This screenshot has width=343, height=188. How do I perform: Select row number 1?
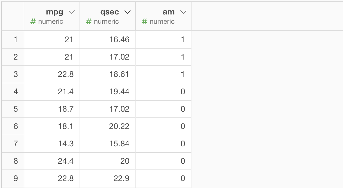click(15, 40)
